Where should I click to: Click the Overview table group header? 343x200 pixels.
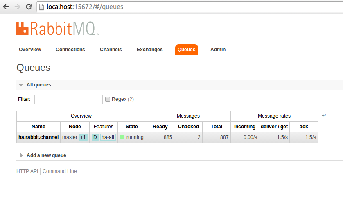click(81, 116)
